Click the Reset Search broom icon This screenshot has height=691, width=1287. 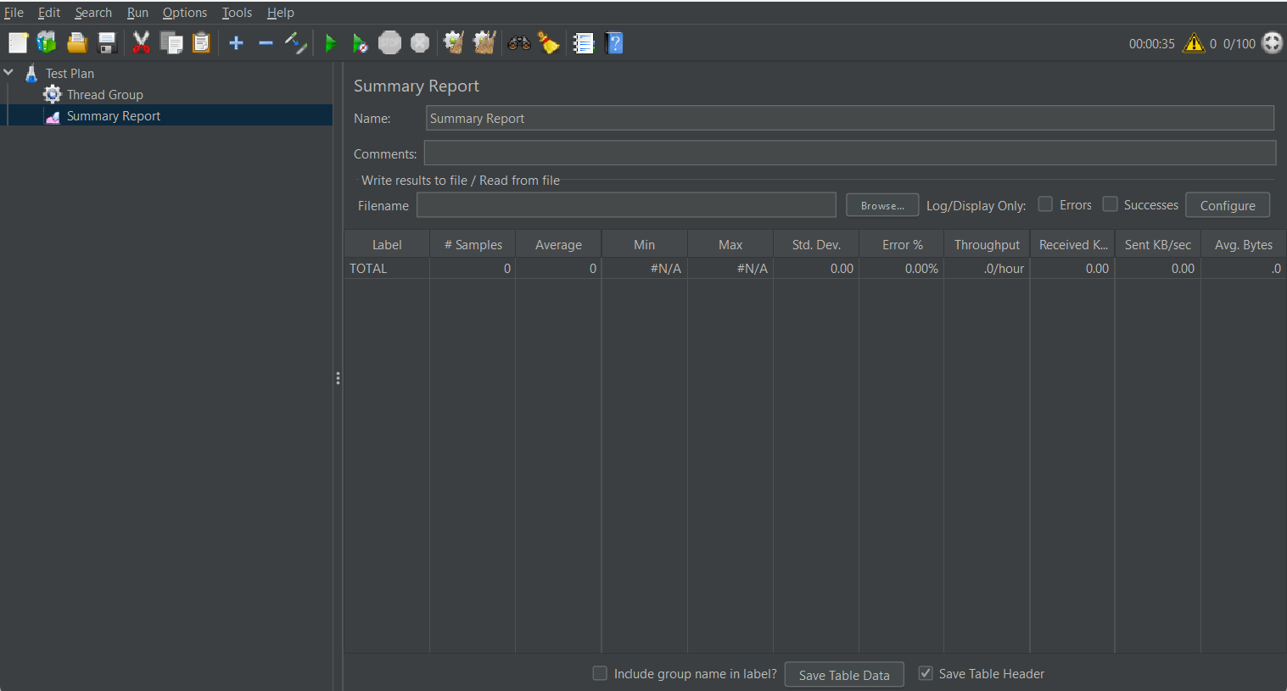549,42
